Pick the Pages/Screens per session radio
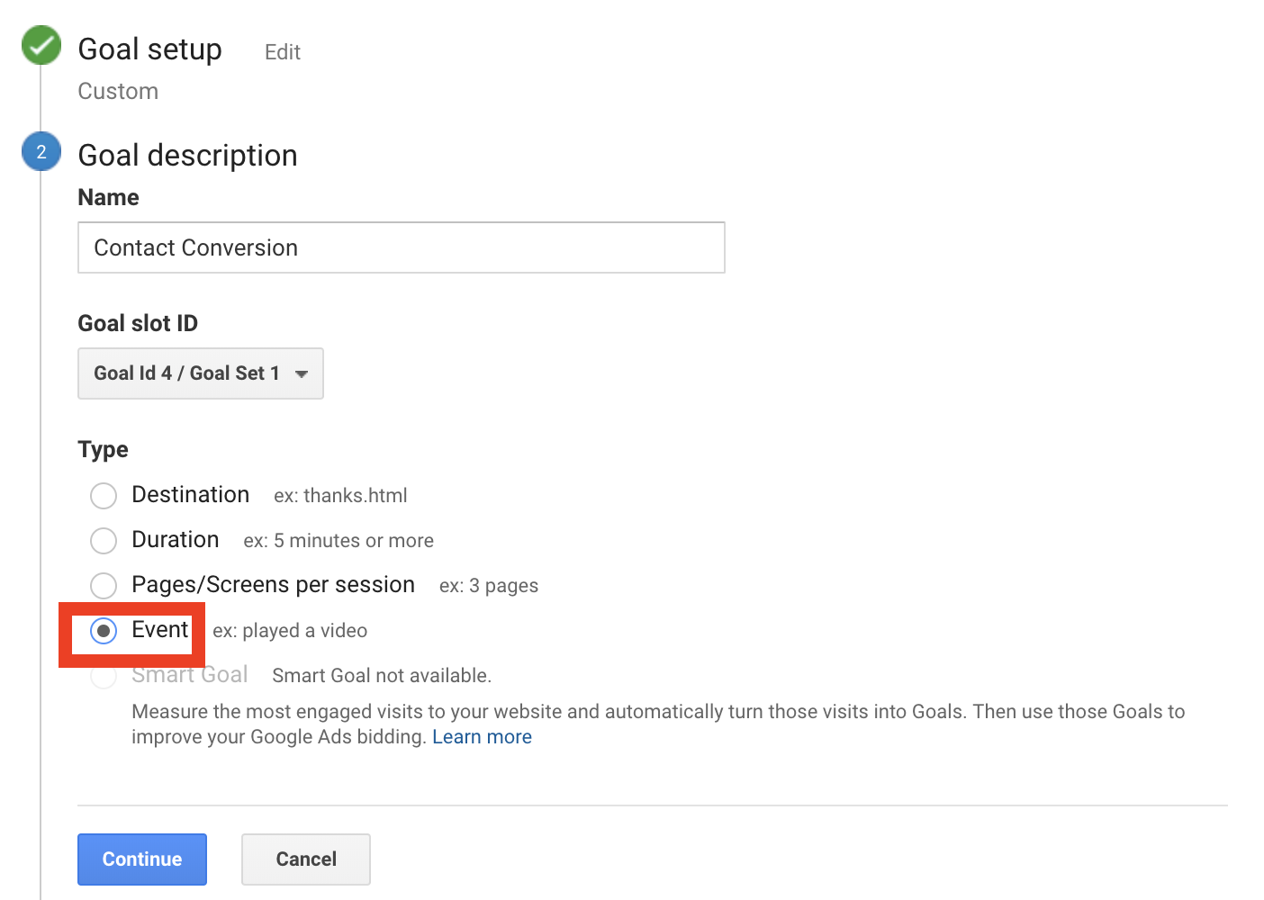Screen dimensions: 1264x900 [x=104, y=586]
